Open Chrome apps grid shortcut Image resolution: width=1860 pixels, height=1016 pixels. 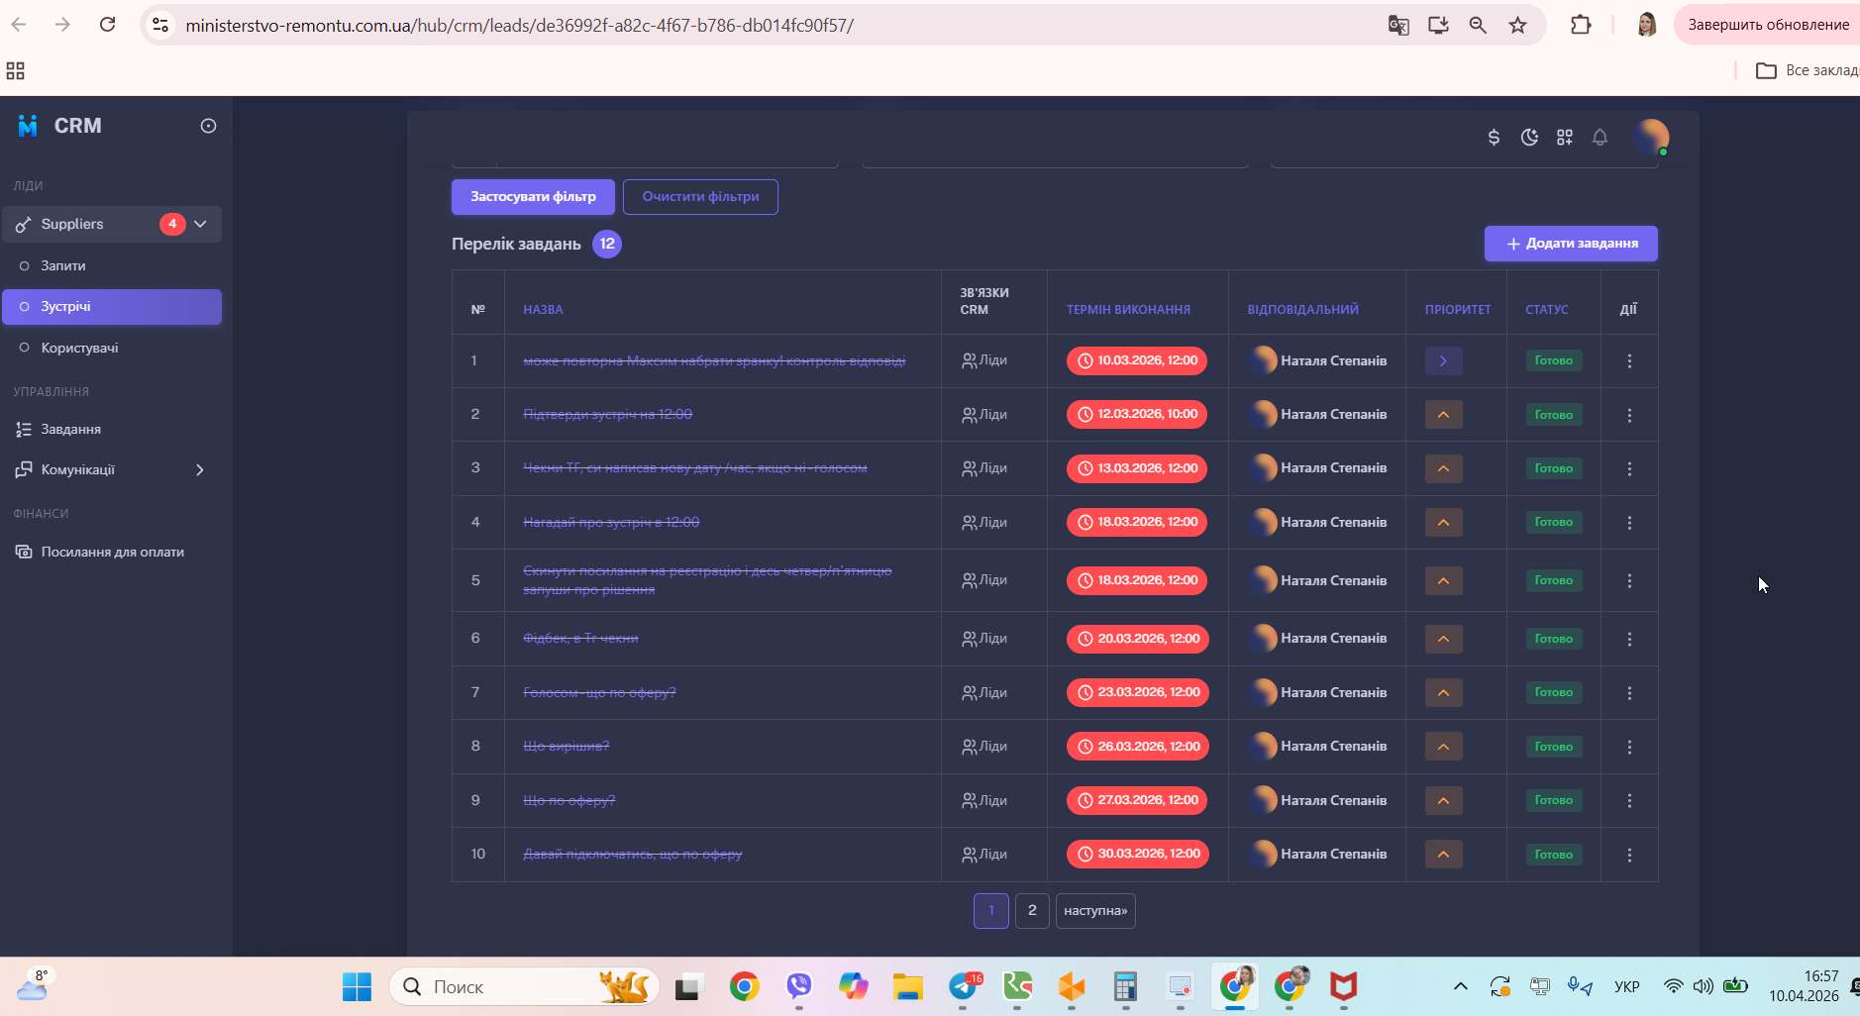click(16, 70)
